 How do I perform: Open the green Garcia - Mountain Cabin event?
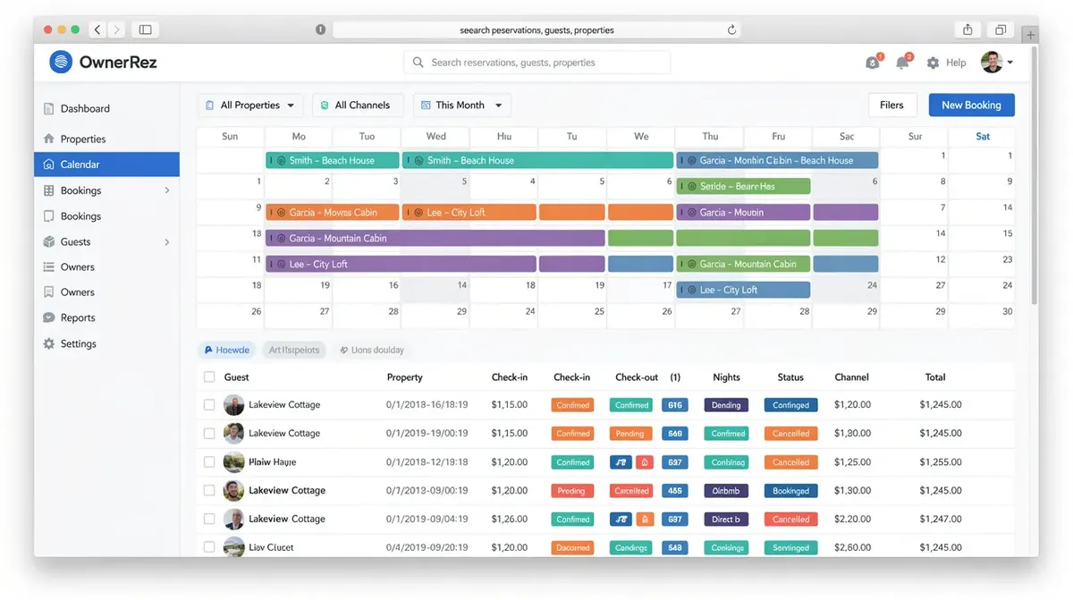click(743, 265)
